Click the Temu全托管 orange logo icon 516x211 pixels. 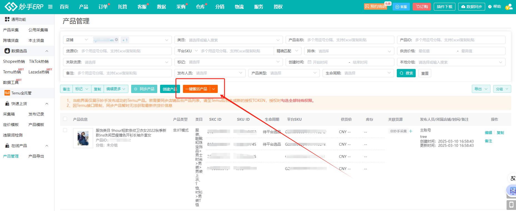(x=7, y=93)
